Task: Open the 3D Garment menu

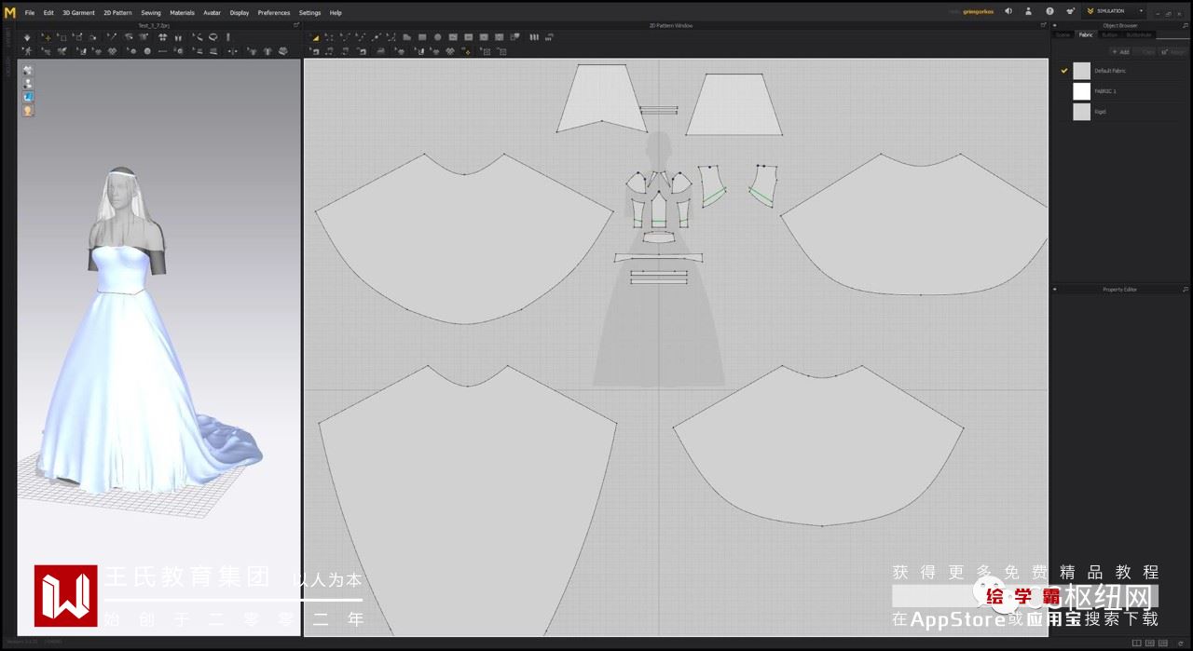Action: 78,13
